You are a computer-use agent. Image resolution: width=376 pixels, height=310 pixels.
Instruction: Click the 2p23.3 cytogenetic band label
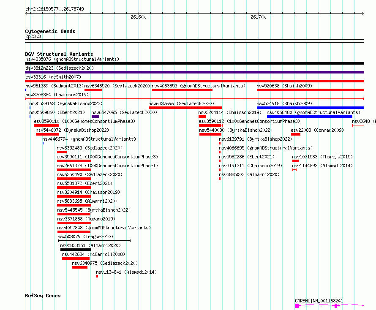point(33,36)
